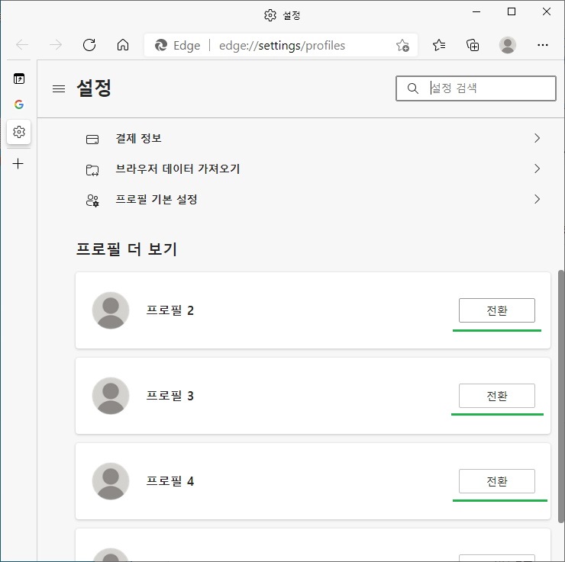Switch to the Google vertical tab
This screenshot has height=562, width=565.
pos(19,104)
